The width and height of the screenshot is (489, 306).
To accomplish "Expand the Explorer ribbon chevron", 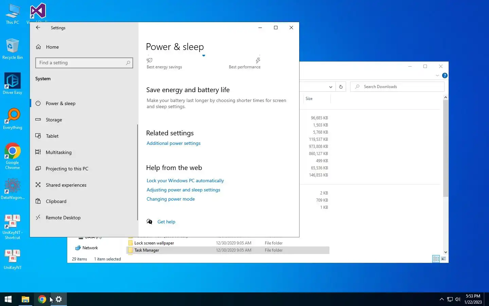I will click(x=437, y=75).
